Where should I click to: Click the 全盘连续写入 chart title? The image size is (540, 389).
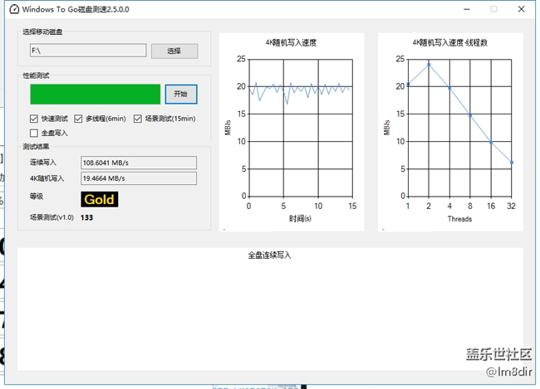(270, 255)
